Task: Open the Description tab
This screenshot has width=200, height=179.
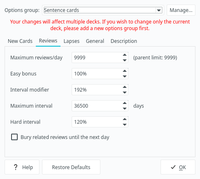Action: tap(124, 41)
